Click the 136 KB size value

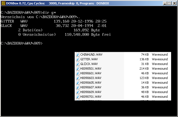144,59
